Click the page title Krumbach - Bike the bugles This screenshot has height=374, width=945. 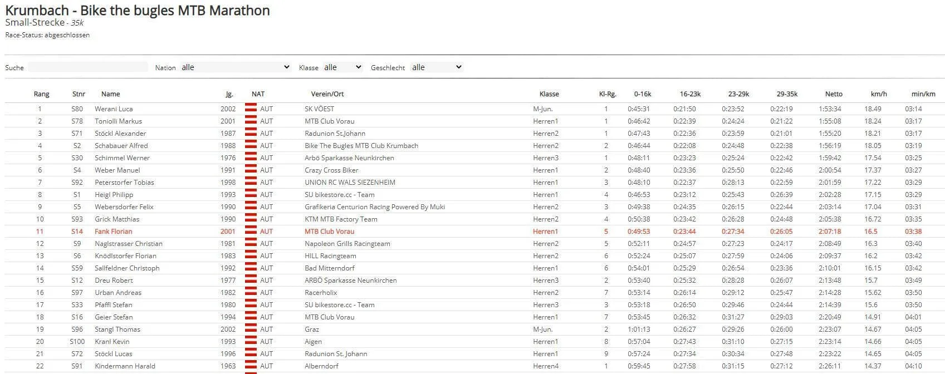(138, 11)
